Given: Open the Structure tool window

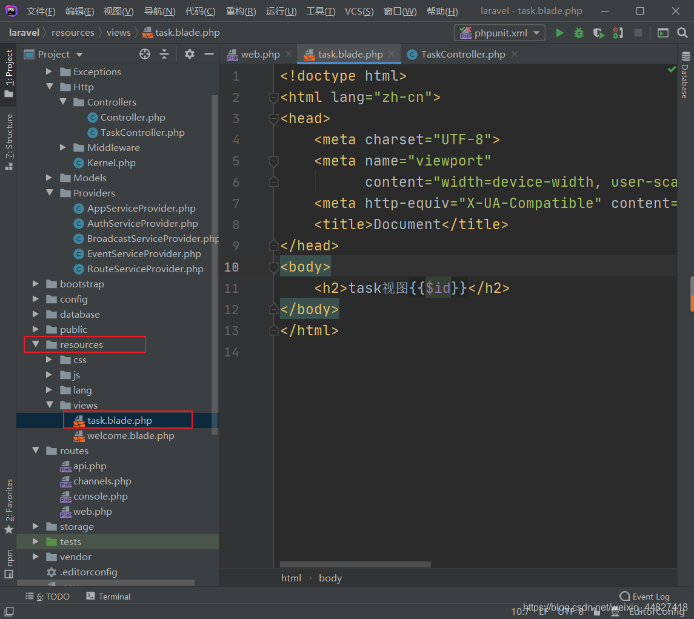Looking at the screenshot, I should click(x=9, y=142).
